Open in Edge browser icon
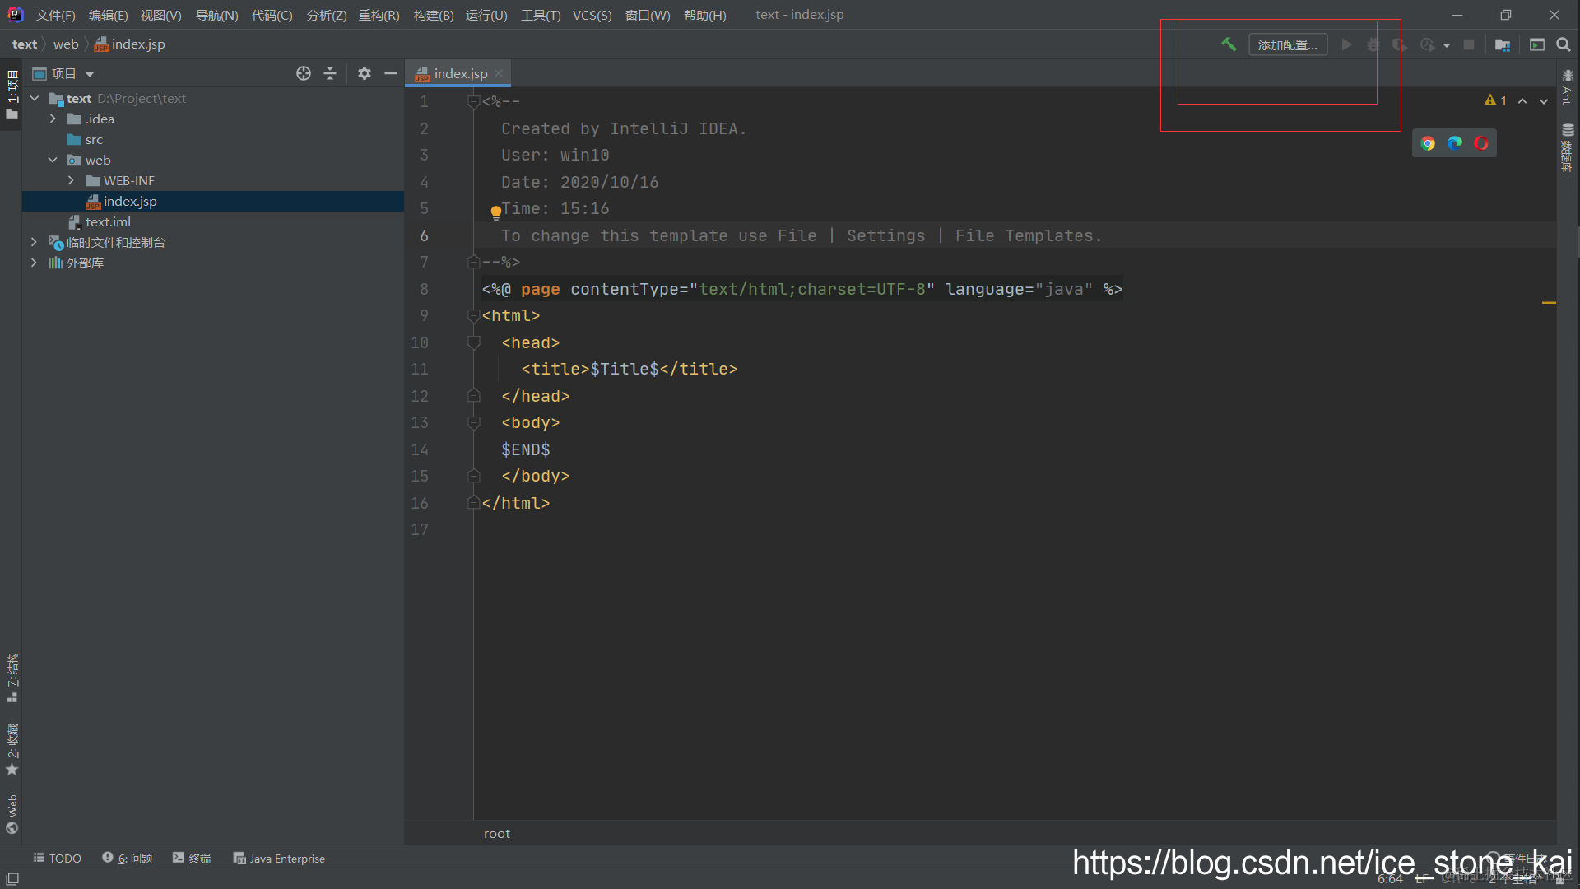1580x889 pixels. (x=1455, y=143)
